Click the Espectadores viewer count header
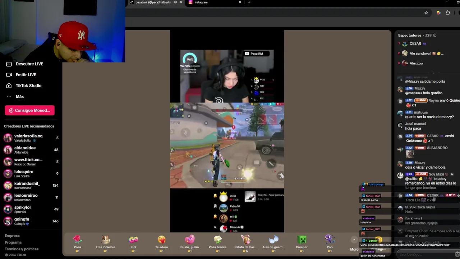 415,35
